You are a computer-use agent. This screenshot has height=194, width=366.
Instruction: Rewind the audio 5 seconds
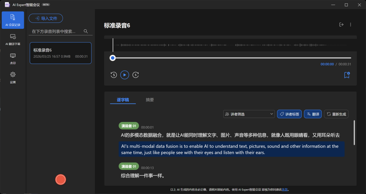pos(114,75)
